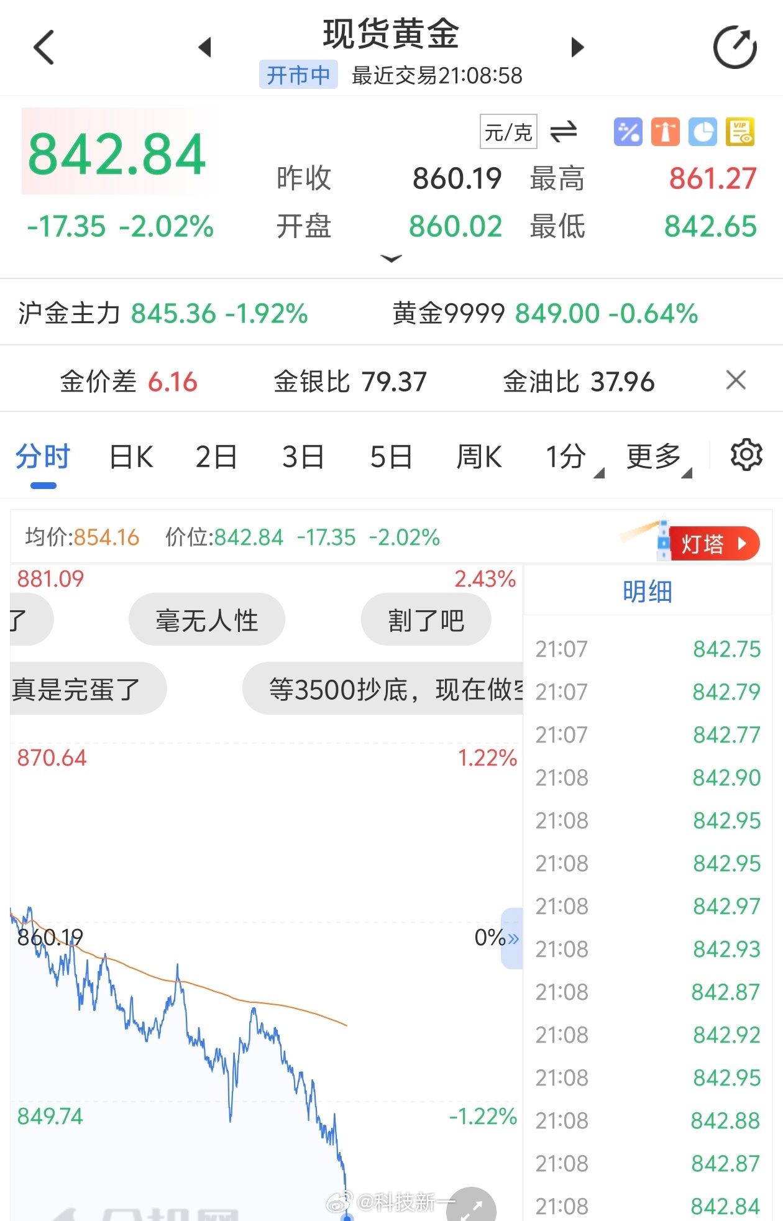The image size is (783, 1221).
Task: Select the 842.84 detail row
Action: (648, 1207)
